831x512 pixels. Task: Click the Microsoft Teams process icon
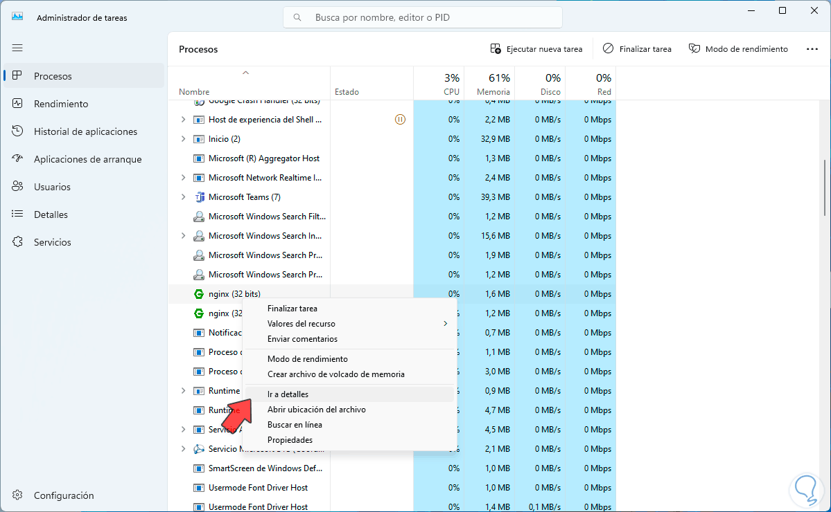tap(199, 197)
